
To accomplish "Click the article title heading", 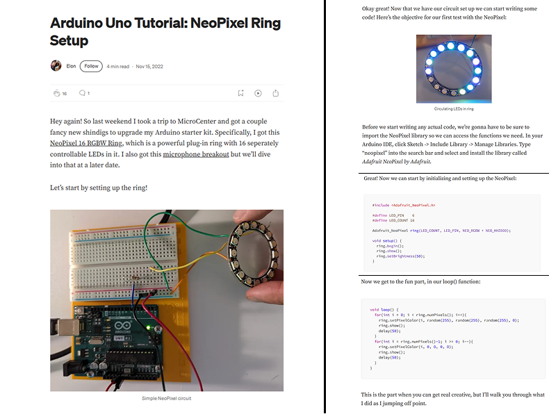I will [x=165, y=31].
